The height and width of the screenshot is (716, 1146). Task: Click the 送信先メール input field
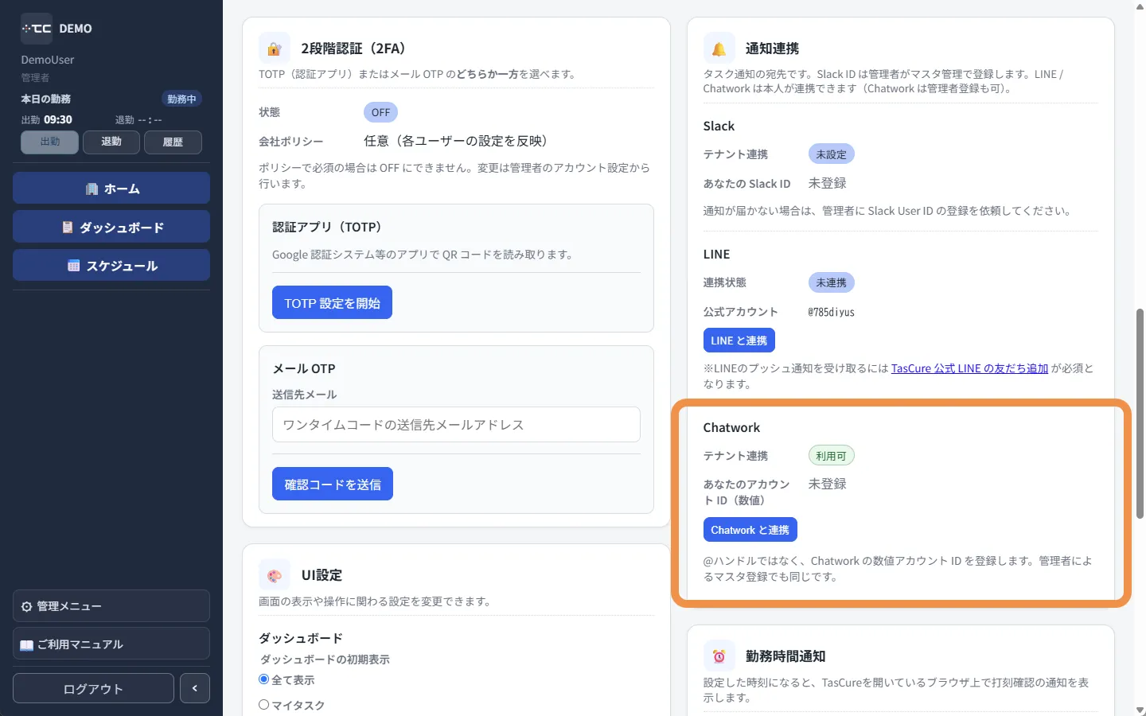point(456,425)
